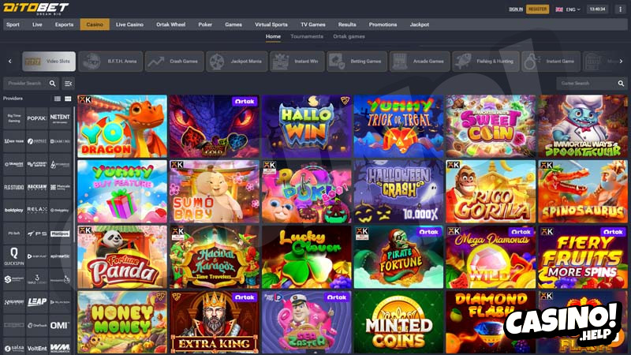
Task: Open the Yo Dragon game thumbnail
Action: [122, 126]
